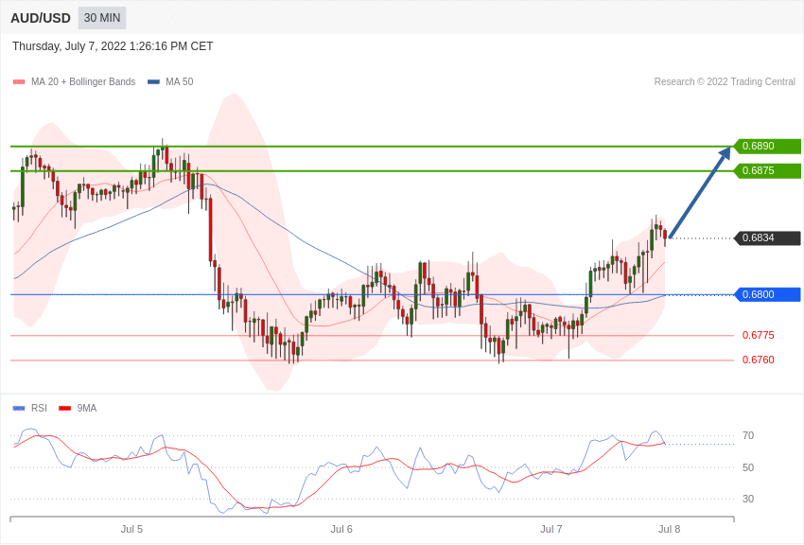Click the RSI legend color swatch
Screen dimensions: 804x545
[x=19, y=409]
